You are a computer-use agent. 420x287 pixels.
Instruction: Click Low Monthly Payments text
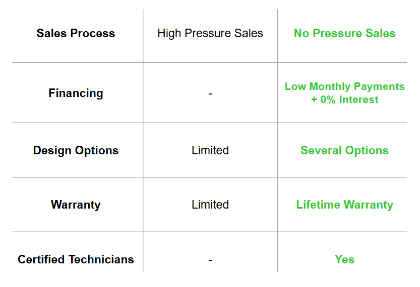pos(344,86)
